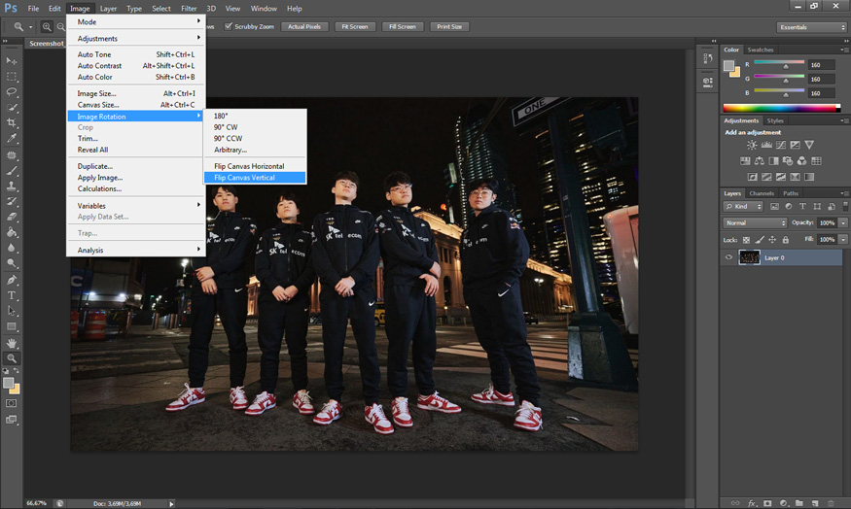Choose Flip Canvas Horizontal
The image size is (851, 509).
pos(249,166)
